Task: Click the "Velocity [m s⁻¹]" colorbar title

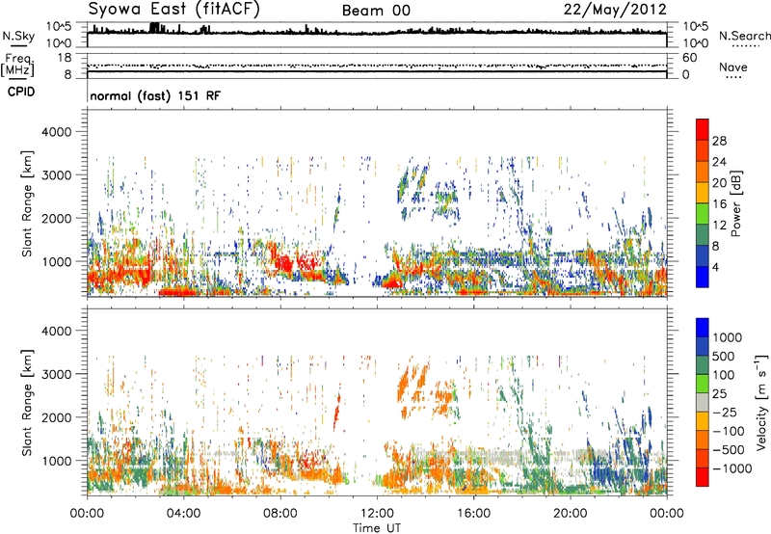Action: [761, 402]
